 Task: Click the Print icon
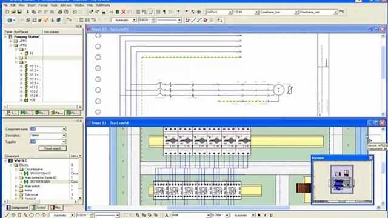tap(60, 12)
